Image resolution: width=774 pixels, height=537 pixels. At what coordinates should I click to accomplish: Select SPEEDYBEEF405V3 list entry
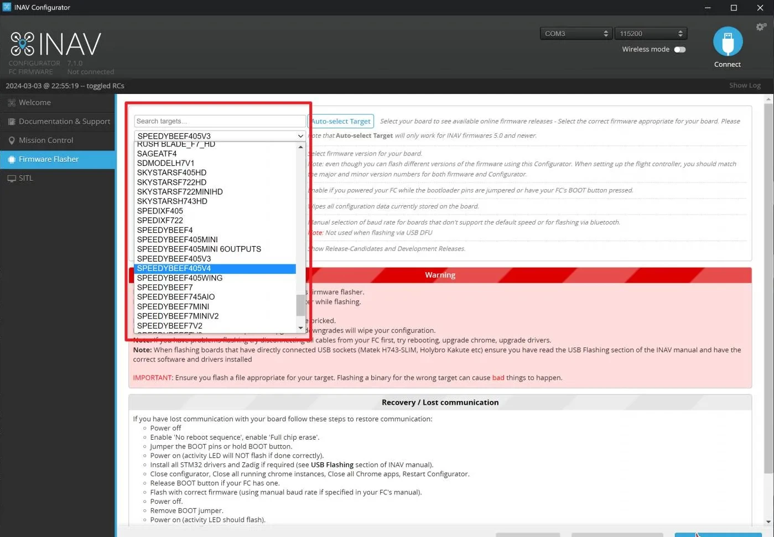[215, 258]
